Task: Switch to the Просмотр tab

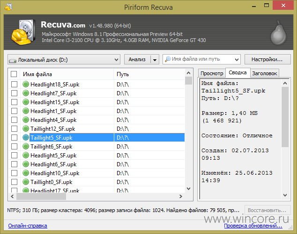Action: pyautogui.click(x=212, y=73)
